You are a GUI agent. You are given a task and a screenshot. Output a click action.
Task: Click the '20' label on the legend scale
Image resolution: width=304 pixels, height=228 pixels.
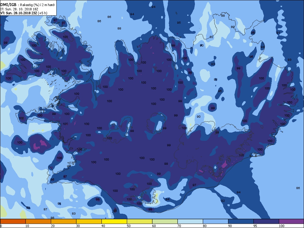pyautogui.click(x=53, y=226)
